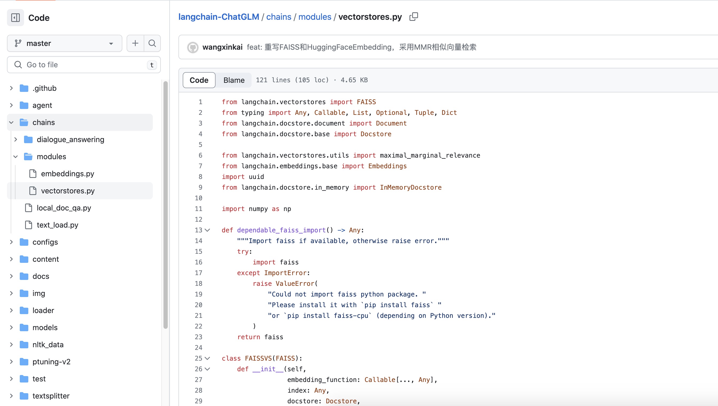Open the textsplitter folder
This screenshot has width=718, height=406.
(x=51, y=396)
